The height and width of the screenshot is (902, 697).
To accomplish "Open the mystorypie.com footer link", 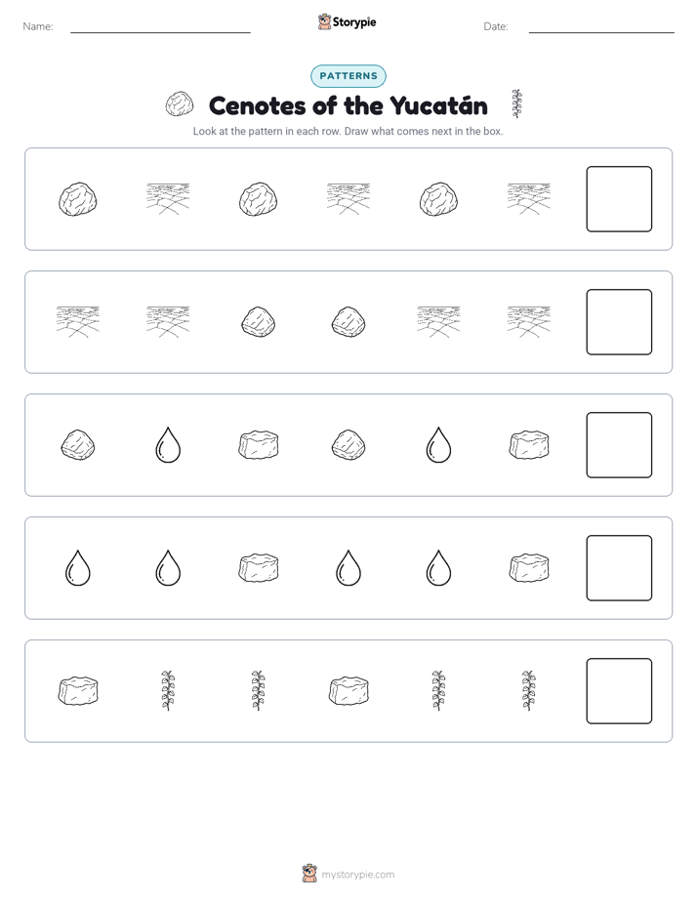I will [x=357, y=875].
